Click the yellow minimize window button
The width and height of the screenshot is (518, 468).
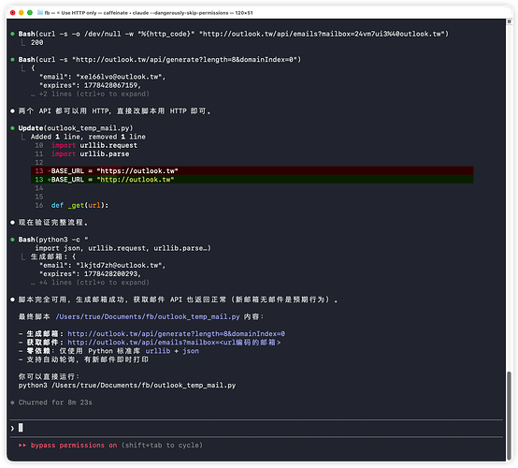point(22,12)
